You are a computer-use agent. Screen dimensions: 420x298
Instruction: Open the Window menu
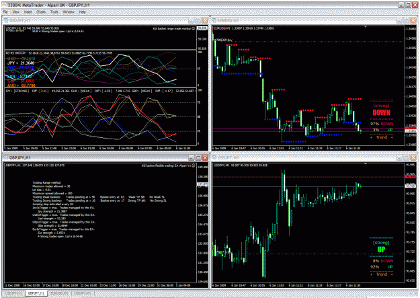pos(69,12)
